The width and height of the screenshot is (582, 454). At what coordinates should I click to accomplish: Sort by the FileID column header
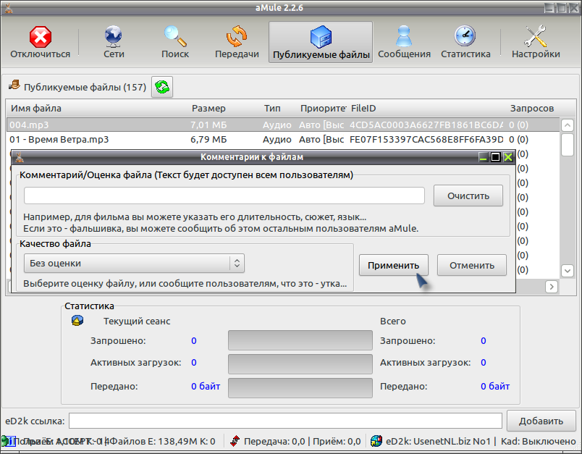click(x=363, y=109)
